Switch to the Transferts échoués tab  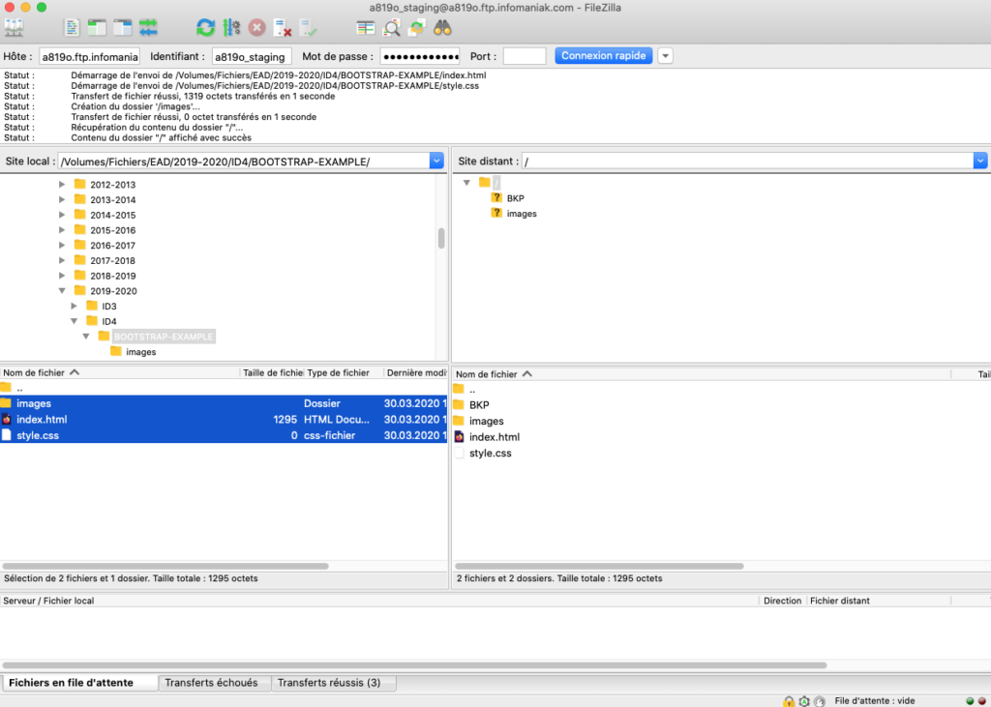211,683
